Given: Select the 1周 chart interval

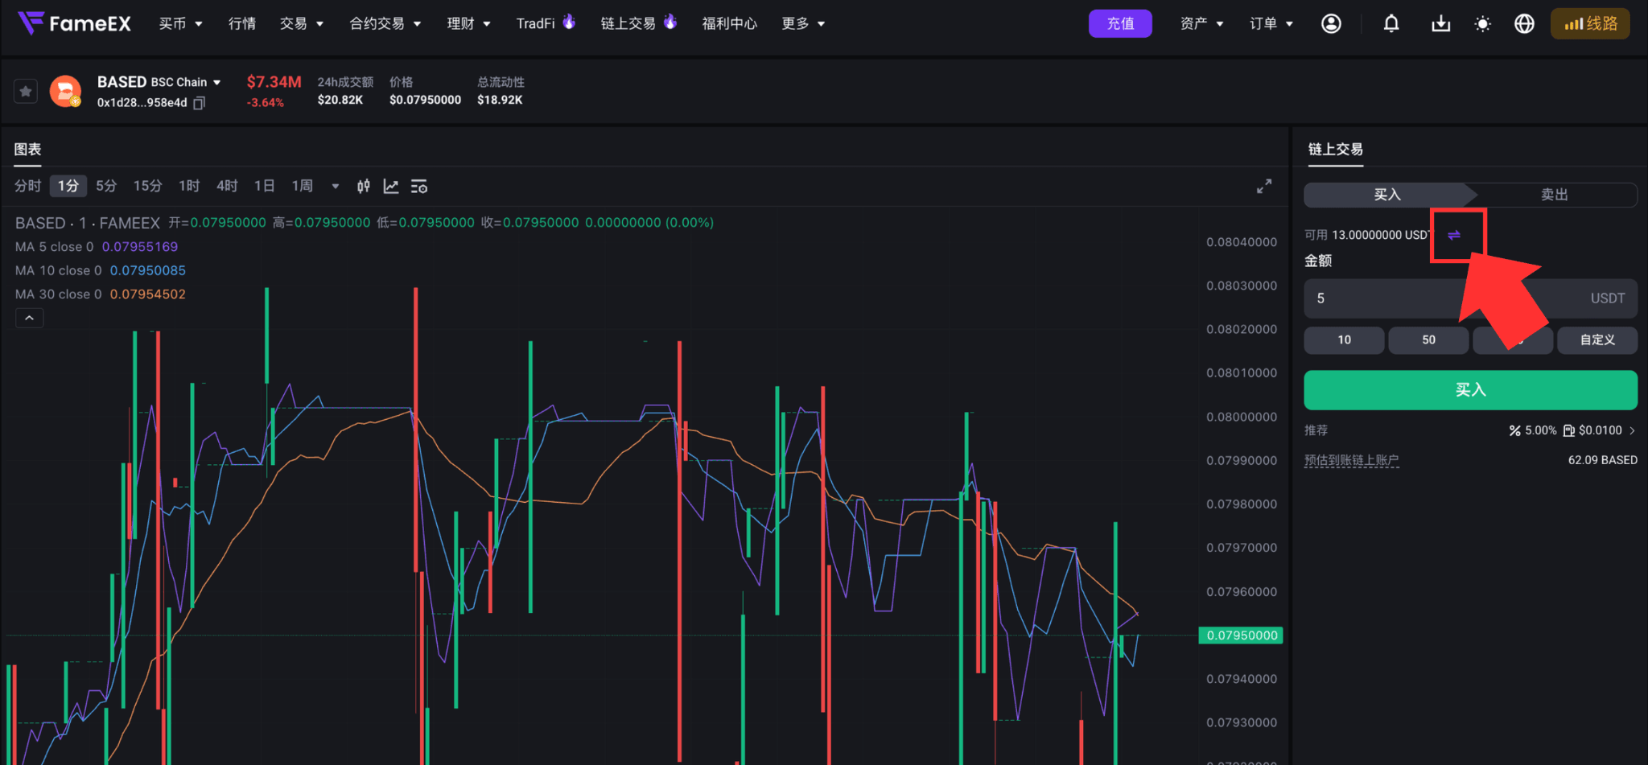Looking at the screenshot, I should pos(303,187).
